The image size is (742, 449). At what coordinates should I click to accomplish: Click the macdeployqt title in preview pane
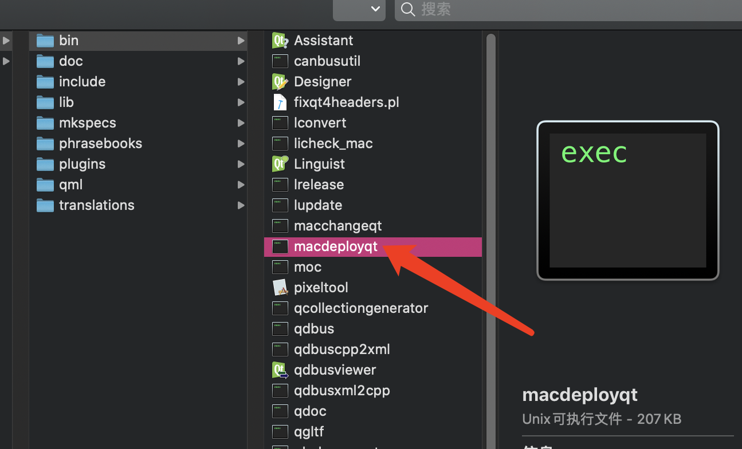(x=580, y=395)
